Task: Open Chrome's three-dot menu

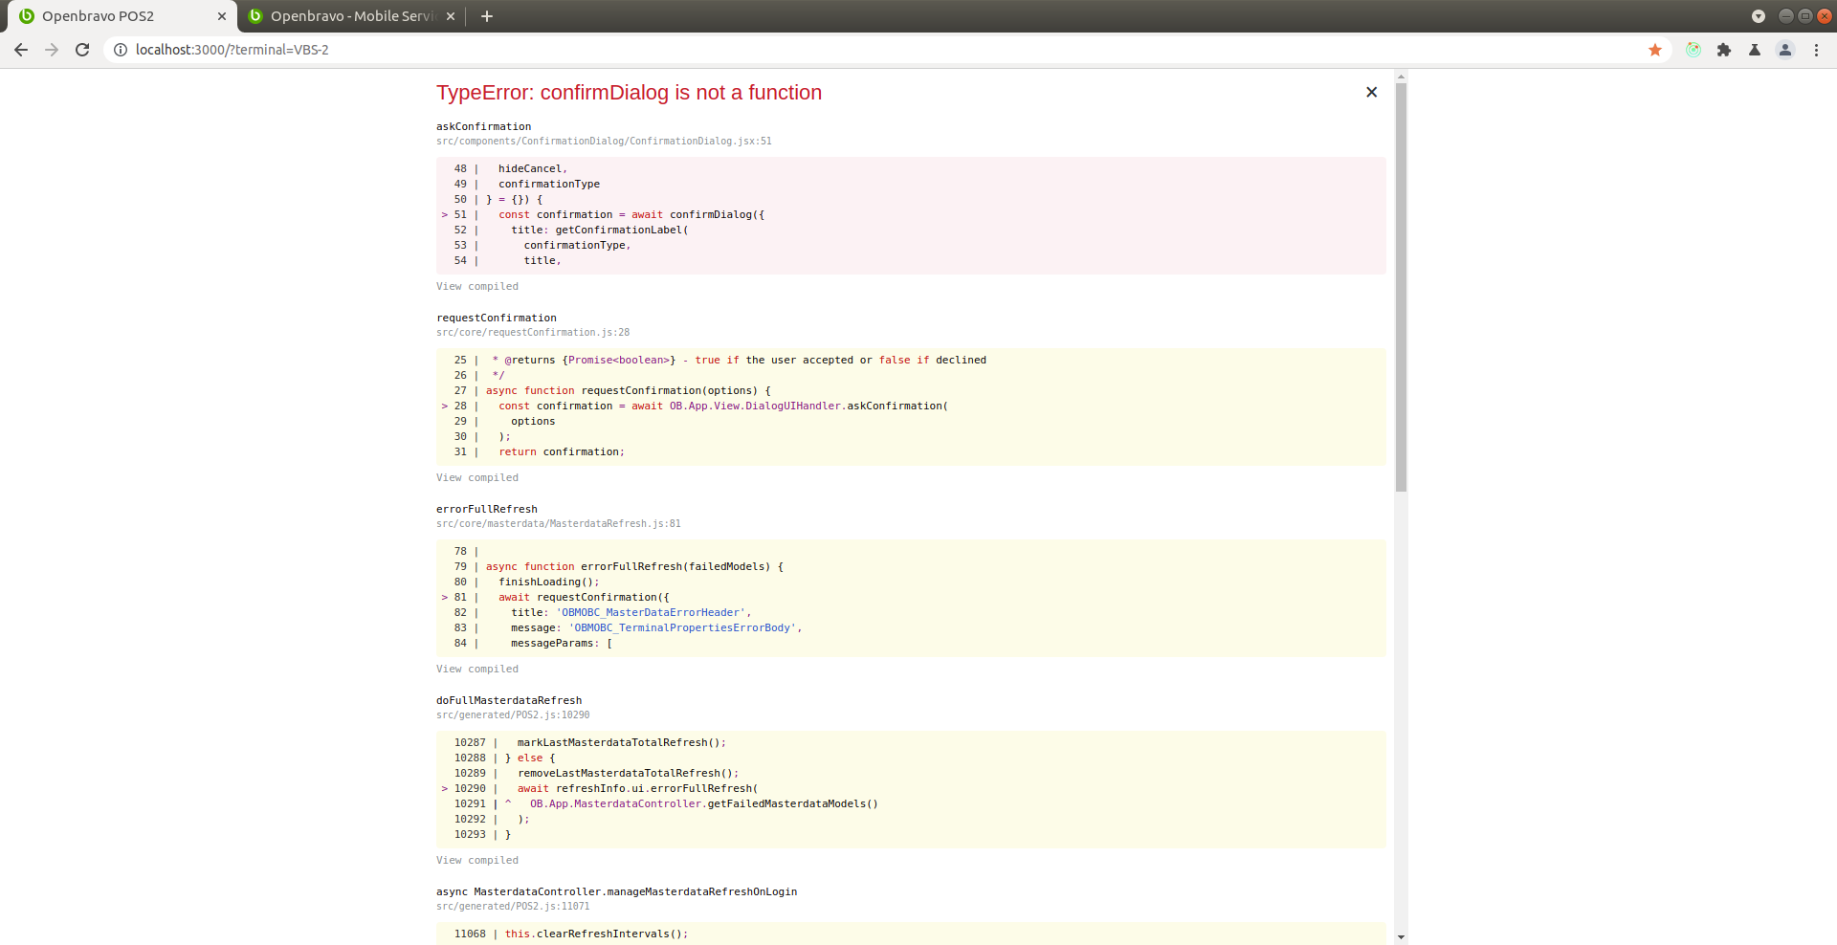Action: pyautogui.click(x=1816, y=50)
